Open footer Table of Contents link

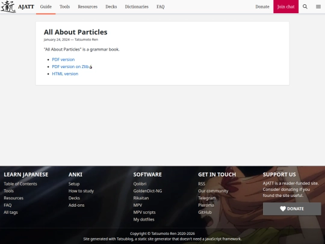20,184
